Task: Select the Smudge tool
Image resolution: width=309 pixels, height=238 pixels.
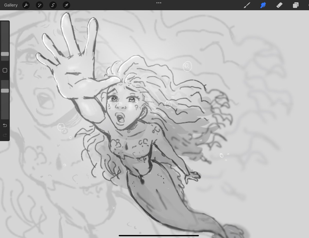Action: click(x=263, y=5)
